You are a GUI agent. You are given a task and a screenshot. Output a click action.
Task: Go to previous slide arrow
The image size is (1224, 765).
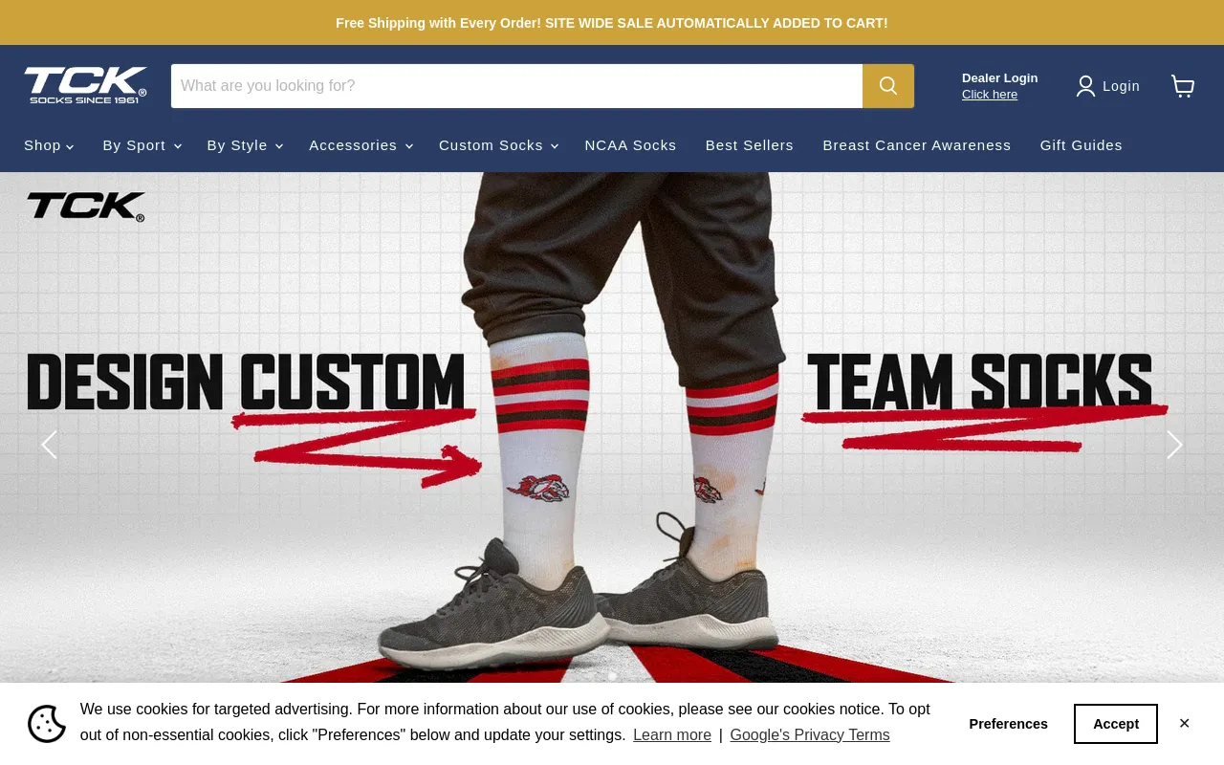point(49,445)
